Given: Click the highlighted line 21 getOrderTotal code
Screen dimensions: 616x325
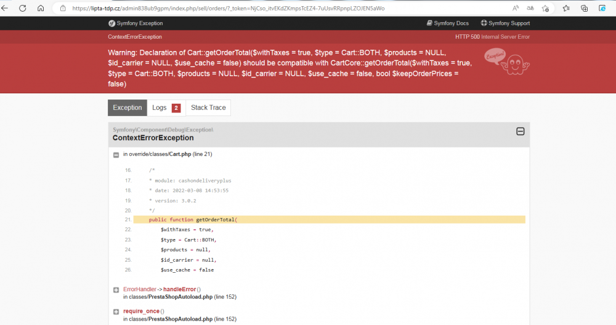Looking at the screenshot, I should pos(329,219).
